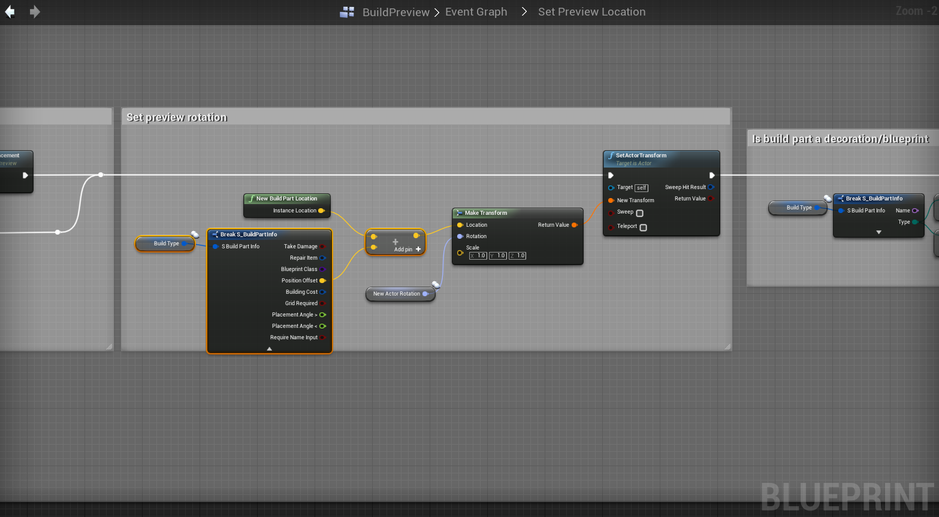This screenshot has width=939, height=517.
Task: Click the Instance Location output pin
Action: (x=322, y=211)
